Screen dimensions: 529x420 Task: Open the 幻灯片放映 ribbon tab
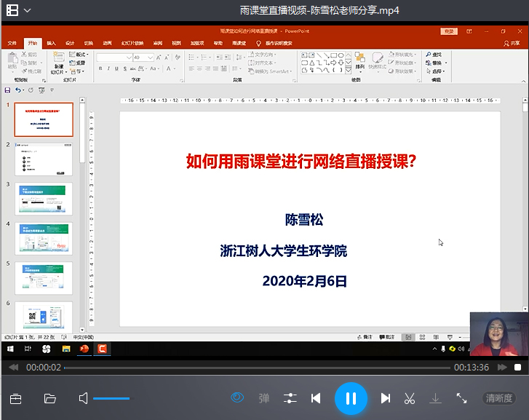132,43
